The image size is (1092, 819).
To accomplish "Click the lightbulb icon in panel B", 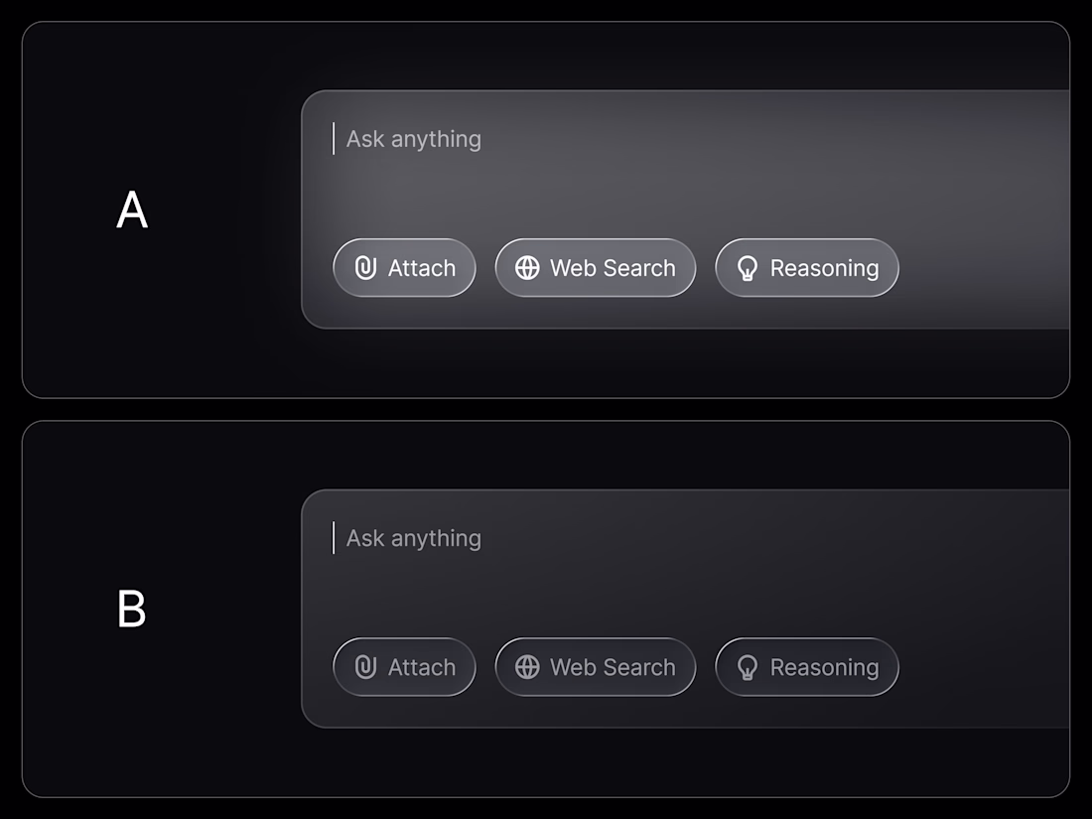I will (748, 667).
